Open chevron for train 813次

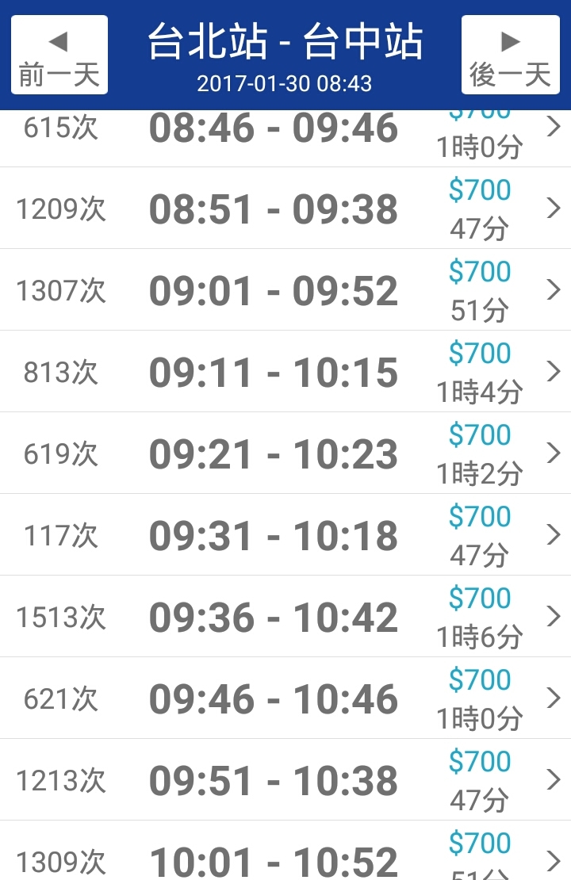point(554,371)
